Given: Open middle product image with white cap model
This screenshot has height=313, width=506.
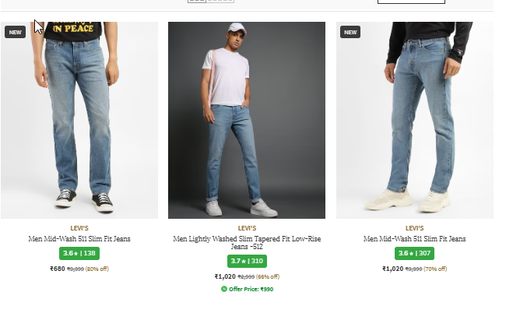Looking at the screenshot, I should [247, 120].
